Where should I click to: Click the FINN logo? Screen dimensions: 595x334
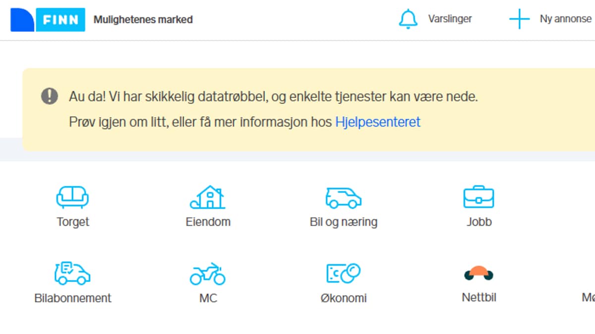click(48, 20)
